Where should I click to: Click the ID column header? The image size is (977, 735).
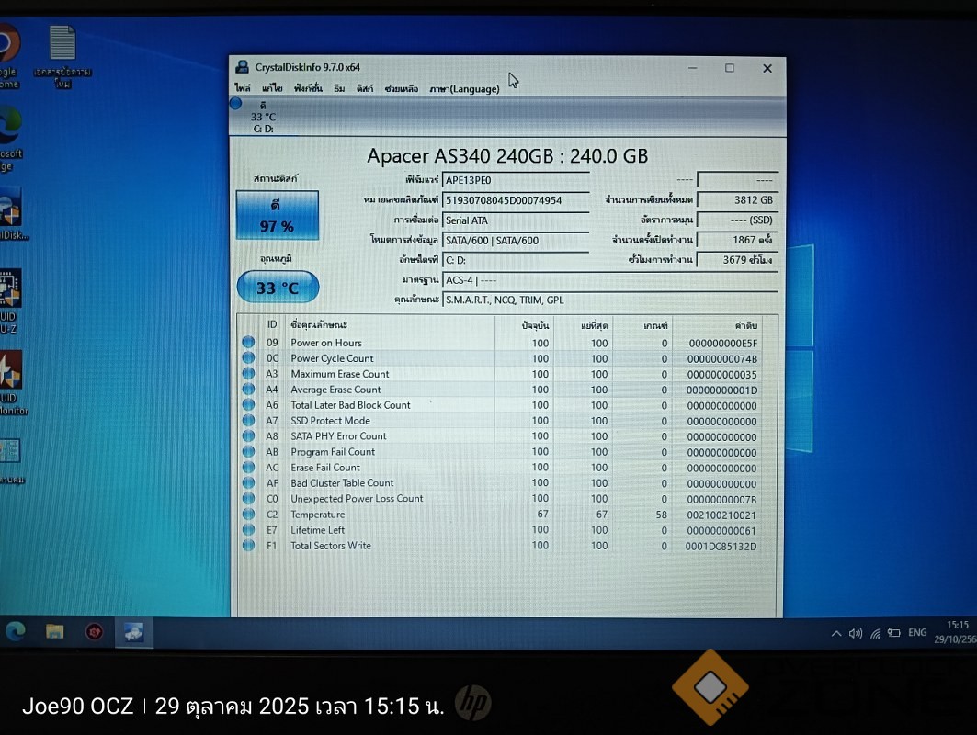tap(272, 324)
